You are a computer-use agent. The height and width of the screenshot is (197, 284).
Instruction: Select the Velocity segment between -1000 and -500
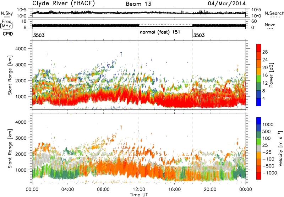[259, 169]
